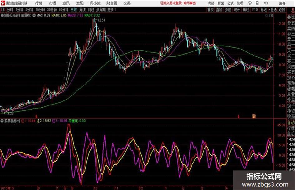
Task: Click the 画线 draw line button
Action: 246,10
